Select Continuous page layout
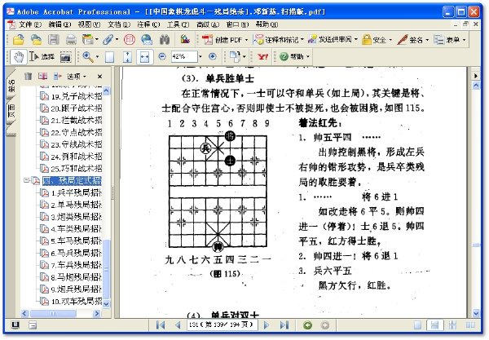 434,325
